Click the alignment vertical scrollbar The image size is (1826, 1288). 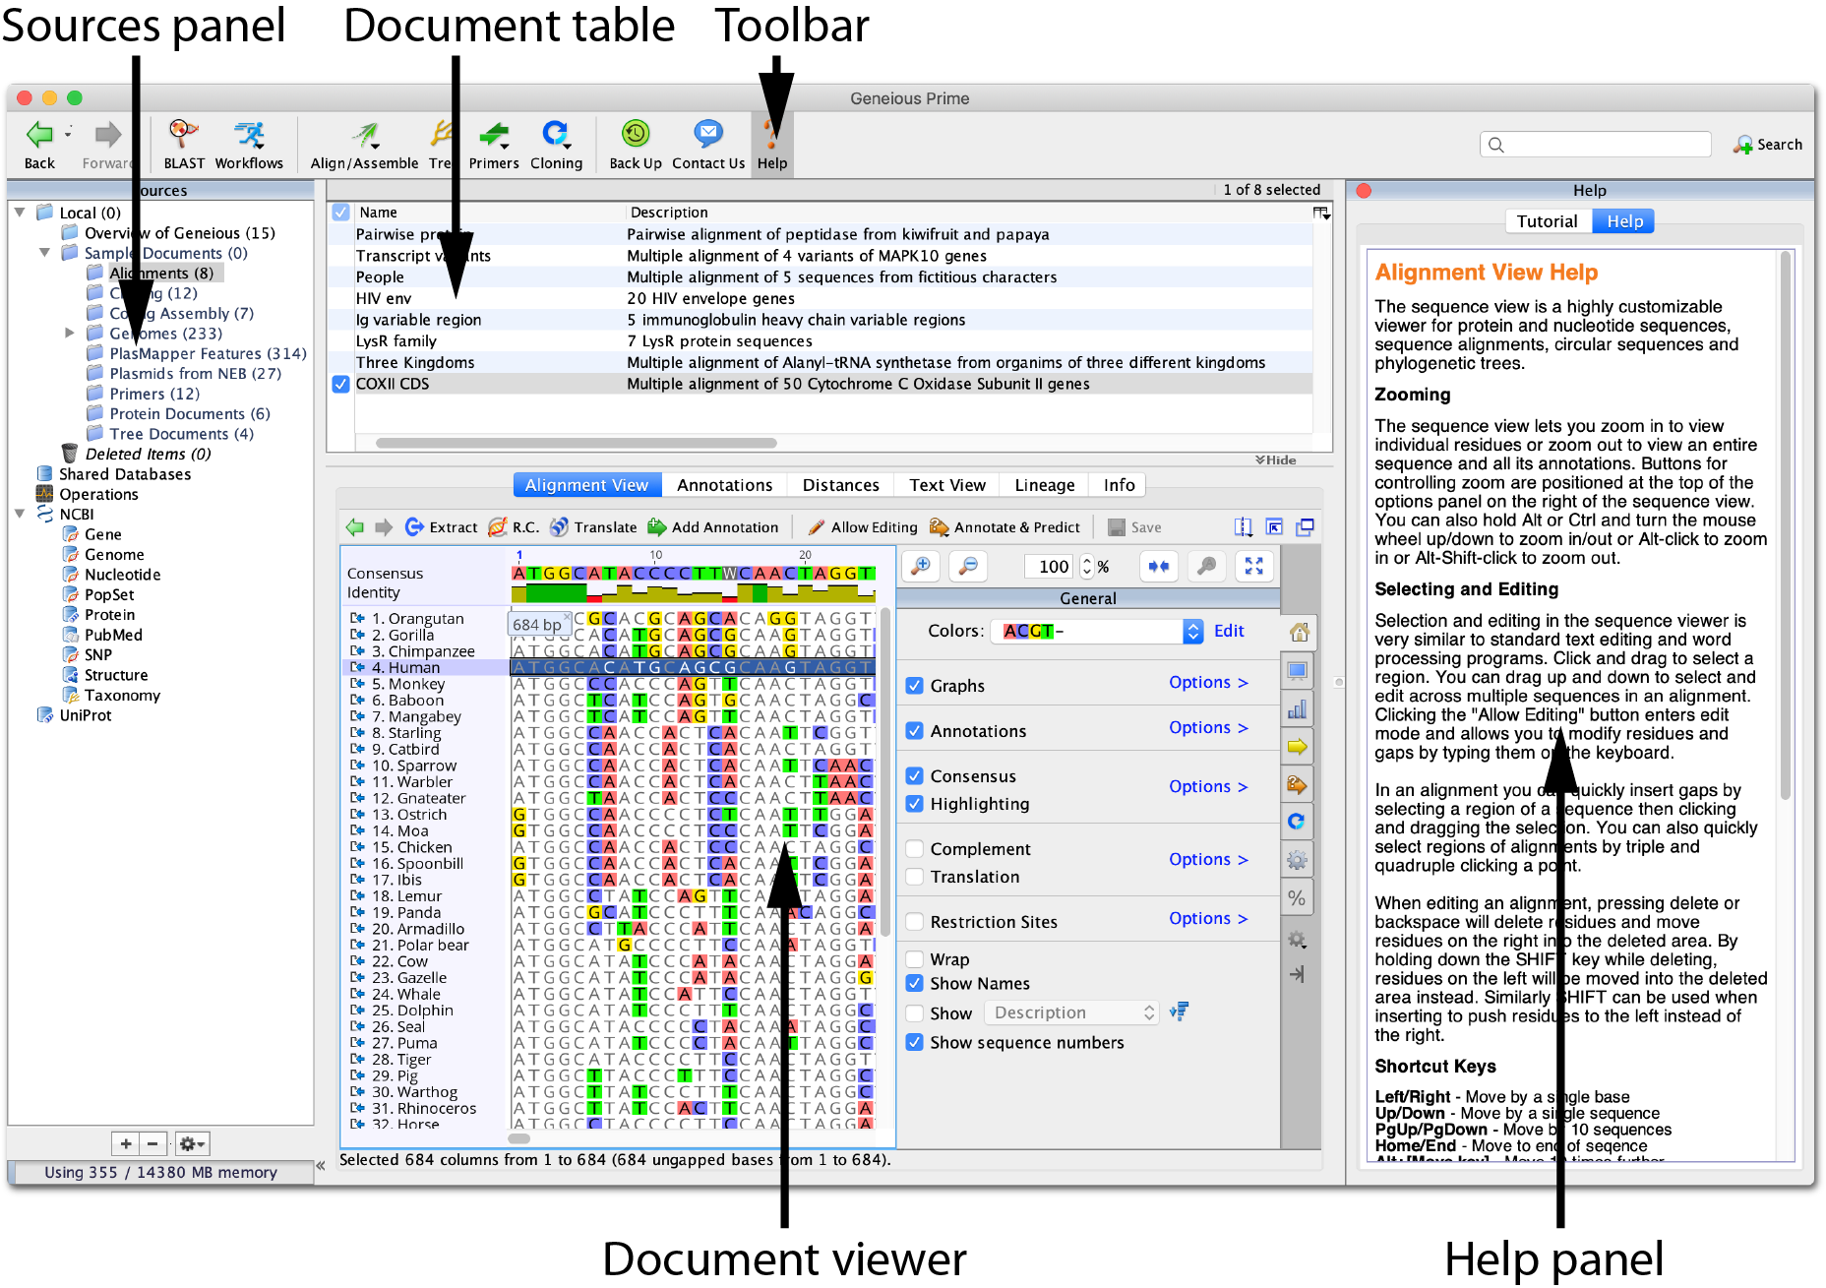[x=885, y=772]
